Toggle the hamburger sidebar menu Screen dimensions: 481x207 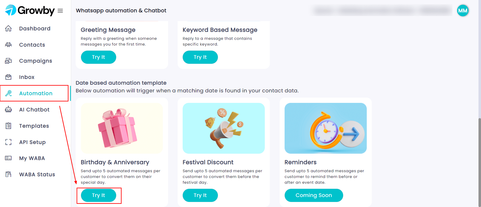tap(60, 11)
